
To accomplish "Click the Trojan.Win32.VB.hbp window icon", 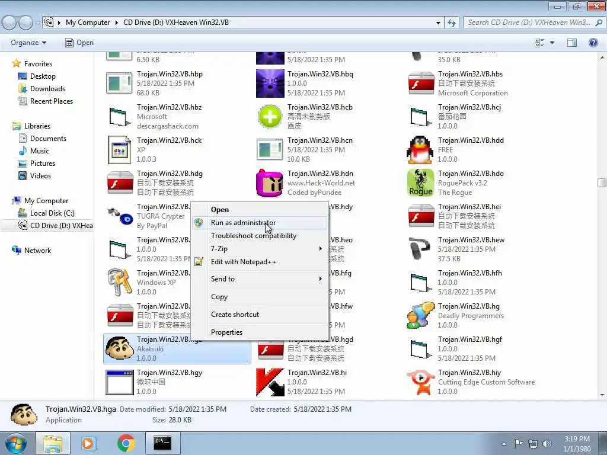I will pos(119,83).
